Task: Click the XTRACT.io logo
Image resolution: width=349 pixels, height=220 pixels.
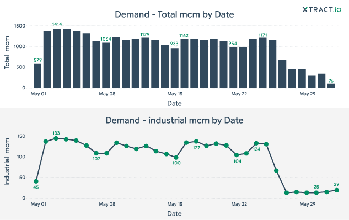Action: coord(321,9)
